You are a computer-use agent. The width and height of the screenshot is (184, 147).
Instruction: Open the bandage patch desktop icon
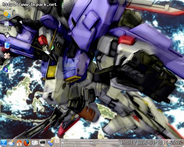pos(7,56)
